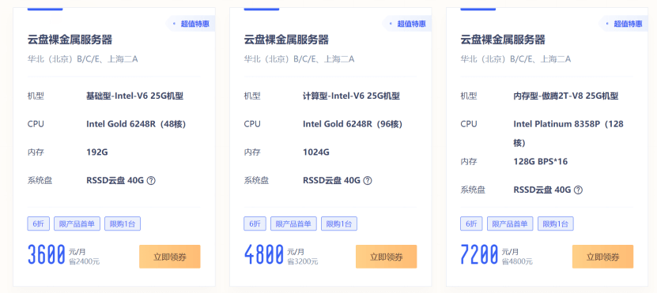Select the text Intel Gold 6248R（48核）
Image resolution: width=657 pixels, height=293 pixels.
click(137, 124)
